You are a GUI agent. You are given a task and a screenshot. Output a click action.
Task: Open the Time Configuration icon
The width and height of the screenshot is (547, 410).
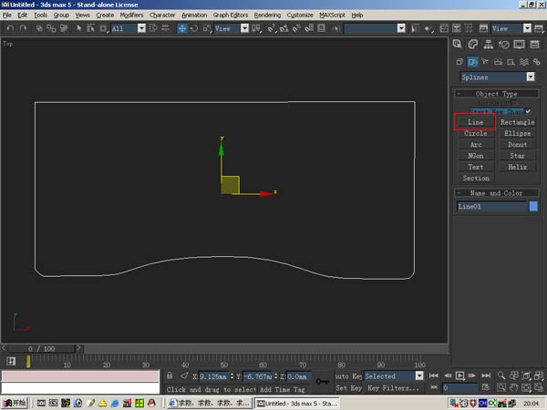coord(485,387)
